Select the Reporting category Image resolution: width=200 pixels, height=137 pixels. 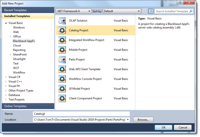pyautogui.click(x=19, y=50)
